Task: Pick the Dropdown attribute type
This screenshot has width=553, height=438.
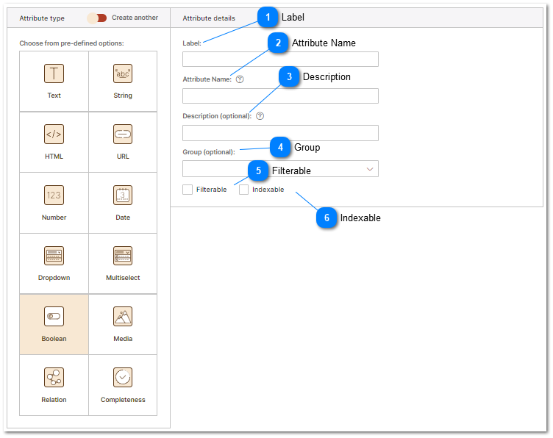Action: (54, 256)
